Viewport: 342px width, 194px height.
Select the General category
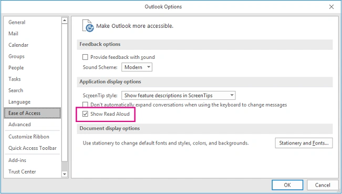coord(17,22)
